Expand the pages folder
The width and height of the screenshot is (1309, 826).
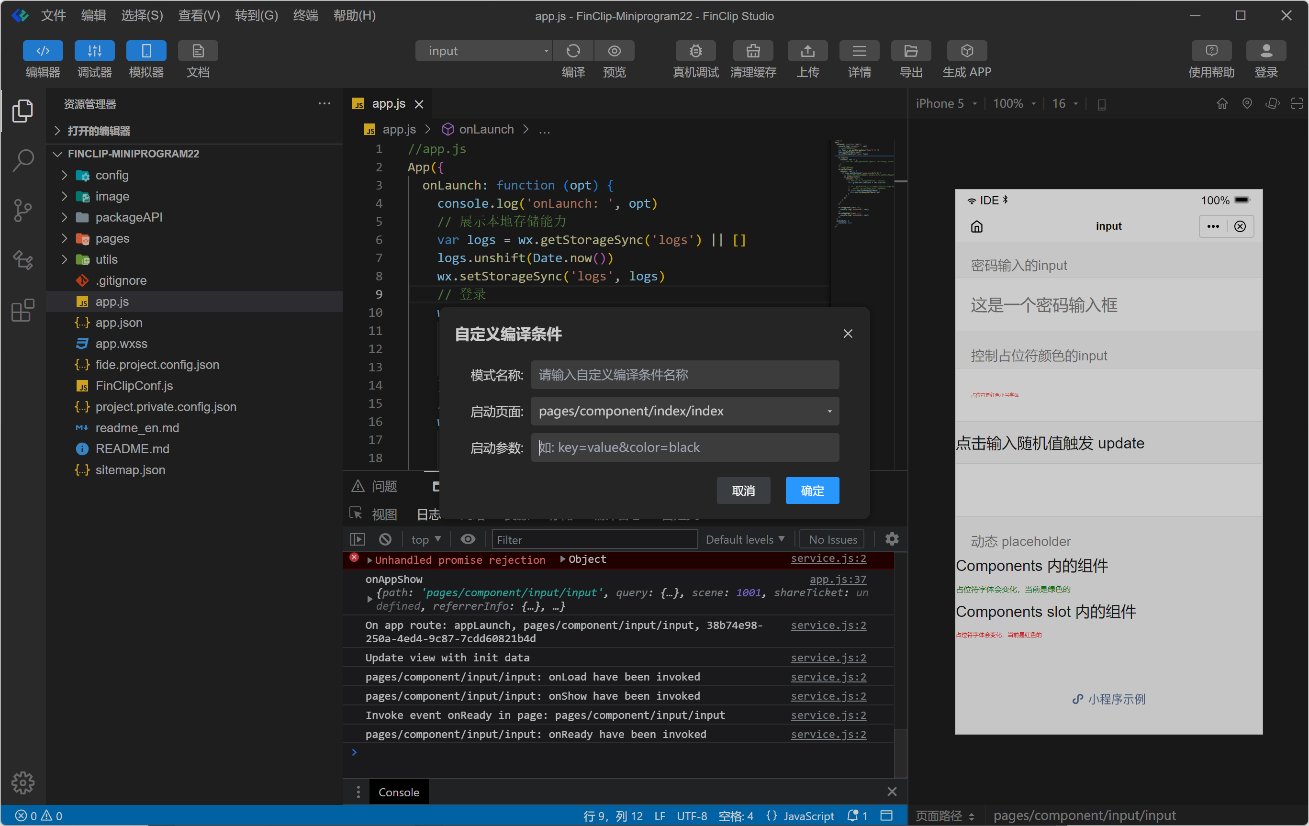(112, 238)
